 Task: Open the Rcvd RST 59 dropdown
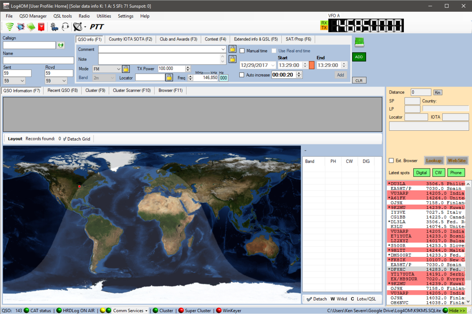coord(64,81)
